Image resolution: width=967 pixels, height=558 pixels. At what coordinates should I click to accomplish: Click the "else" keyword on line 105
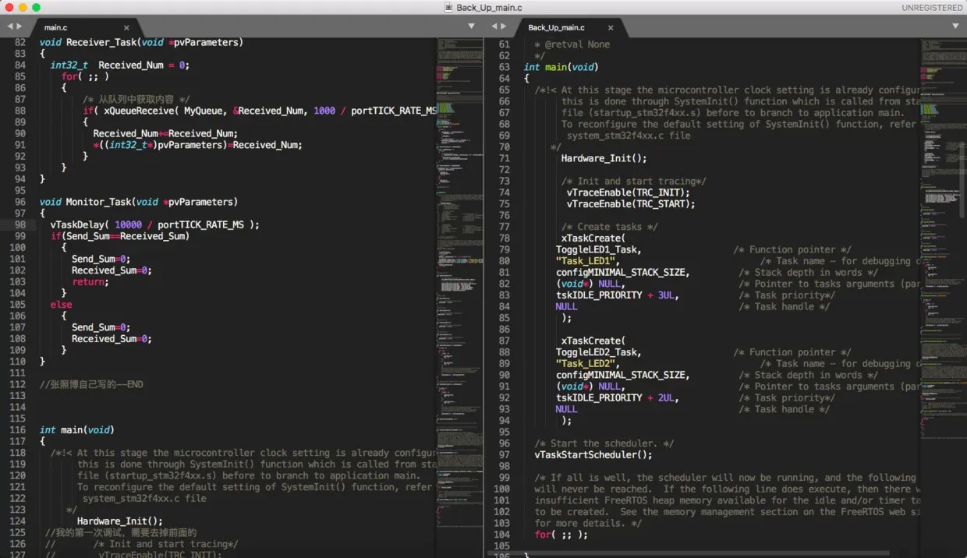coord(61,305)
